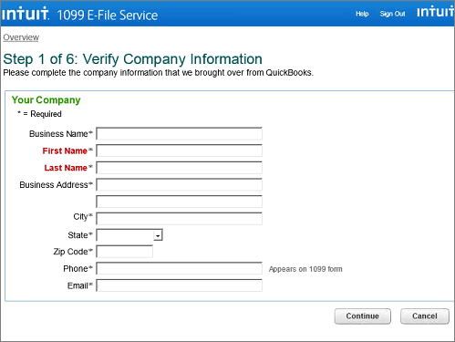Image resolution: width=455 pixels, height=342 pixels.
Task: Click the 1099 E-File Service title
Action: point(108,16)
